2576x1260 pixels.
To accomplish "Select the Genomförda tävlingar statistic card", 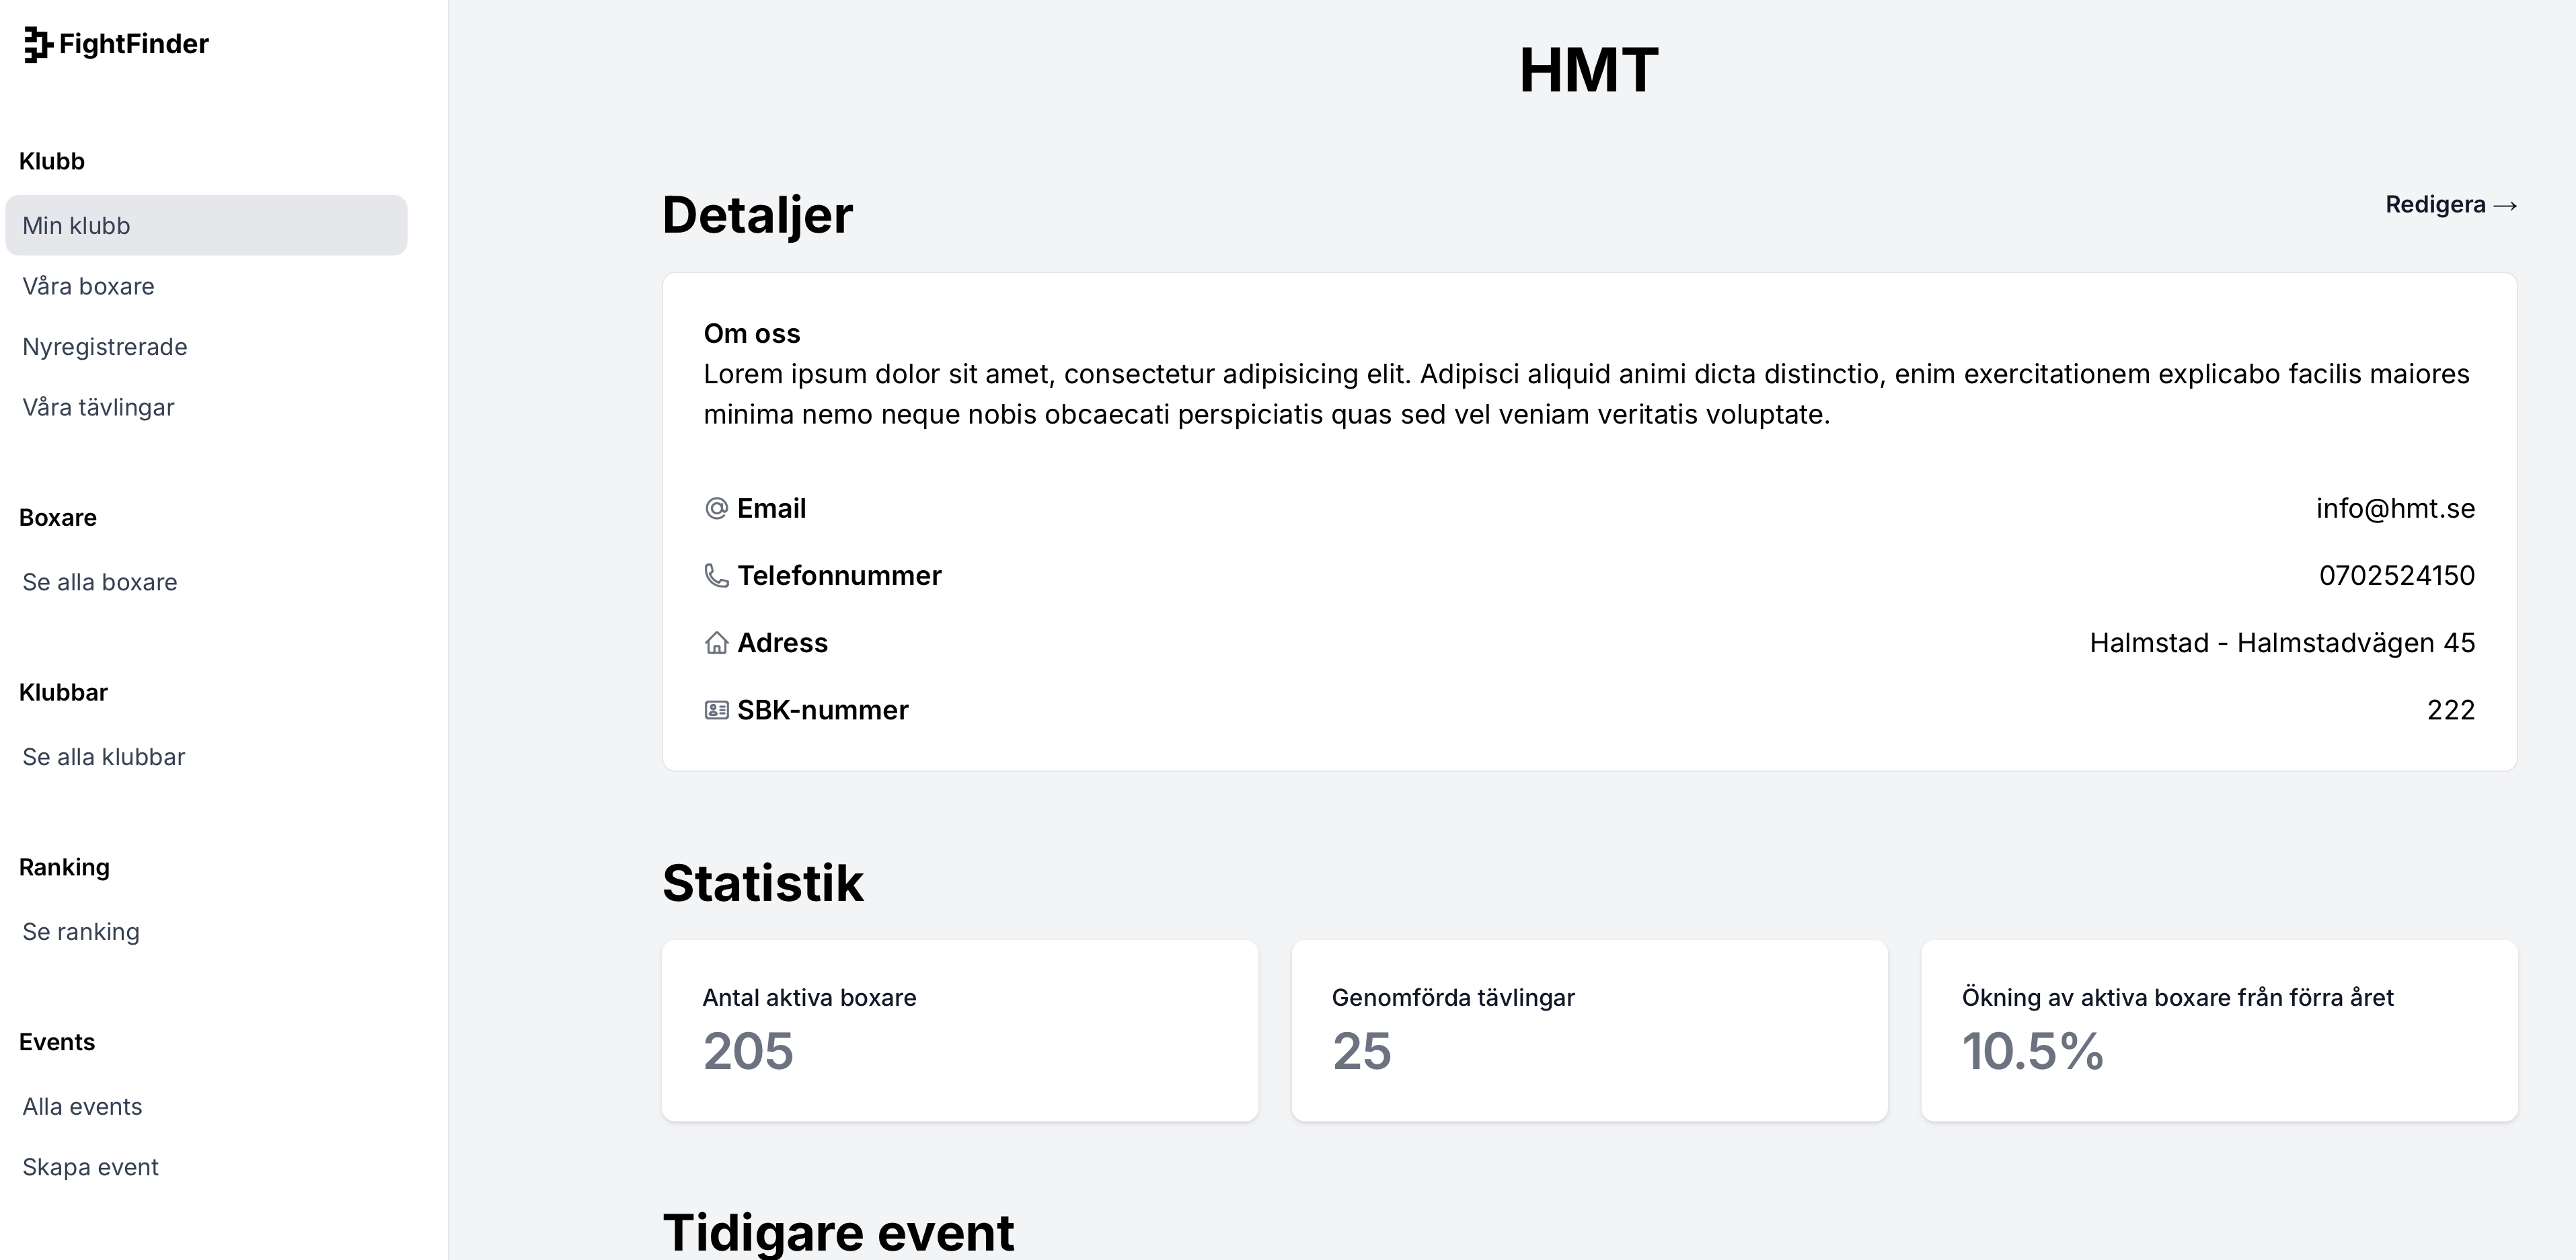I will [1589, 1031].
